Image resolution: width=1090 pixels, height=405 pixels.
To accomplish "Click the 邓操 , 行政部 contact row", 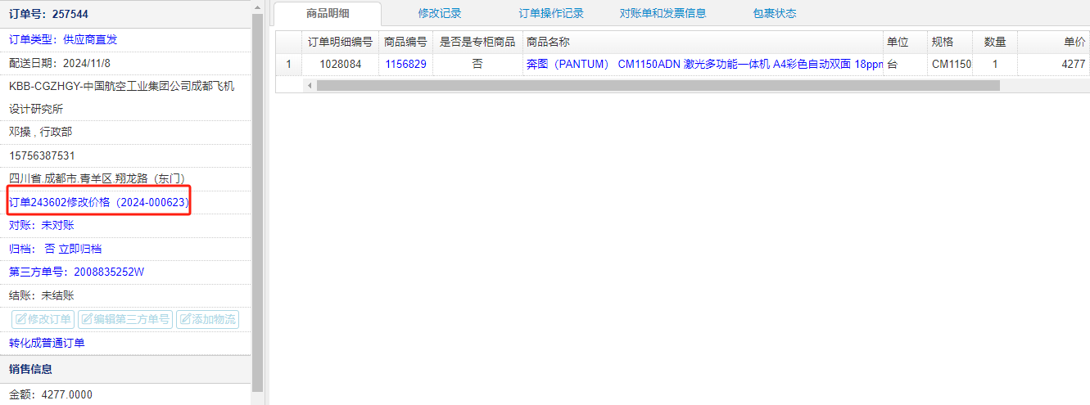I will point(125,132).
